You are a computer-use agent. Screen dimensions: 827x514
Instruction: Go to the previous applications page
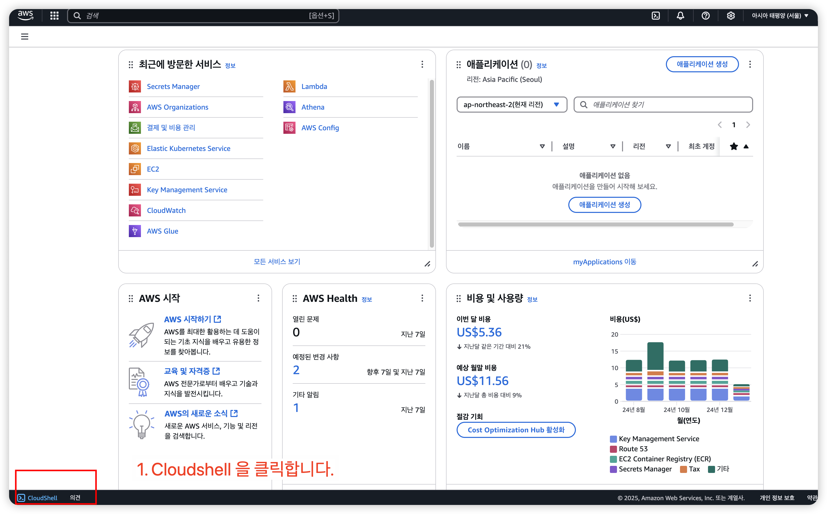coord(720,125)
